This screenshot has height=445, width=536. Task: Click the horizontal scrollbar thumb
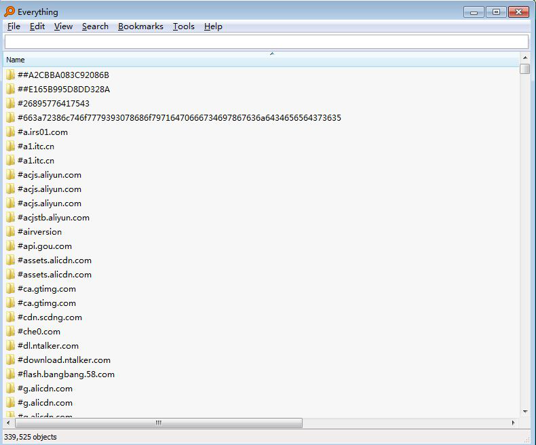[x=159, y=423]
